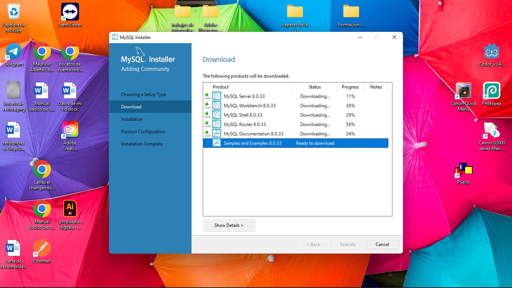Image resolution: width=512 pixels, height=288 pixels.
Task: Open the bocetos de cuento Chrome shortcut
Action: 70,57
